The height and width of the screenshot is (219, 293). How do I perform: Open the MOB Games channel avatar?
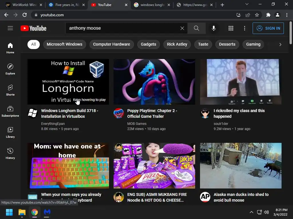coord(119,113)
